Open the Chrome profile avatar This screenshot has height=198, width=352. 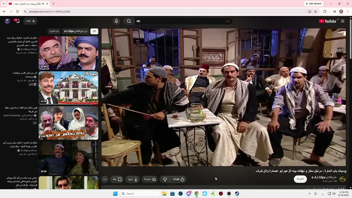[341, 12]
